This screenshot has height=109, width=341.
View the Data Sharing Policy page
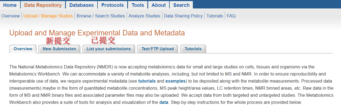183,16
